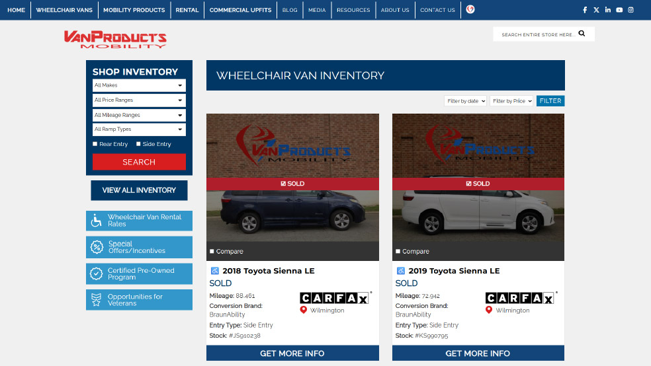651x366 pixels.
Task: Click the CARFAX logo for 2018 Sienna
Action: click(334, 298)
